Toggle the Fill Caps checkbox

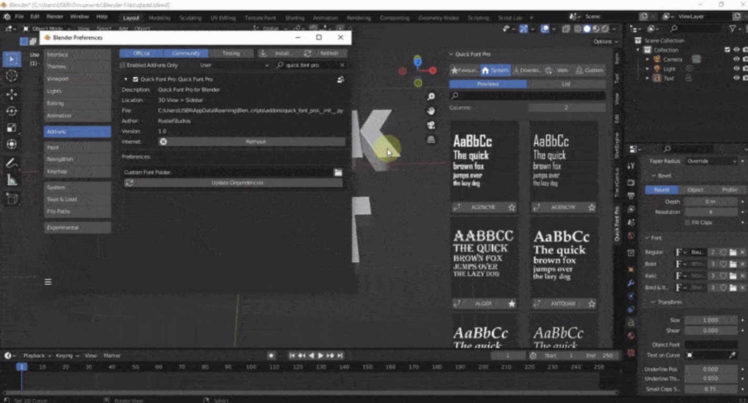[688, 222]
